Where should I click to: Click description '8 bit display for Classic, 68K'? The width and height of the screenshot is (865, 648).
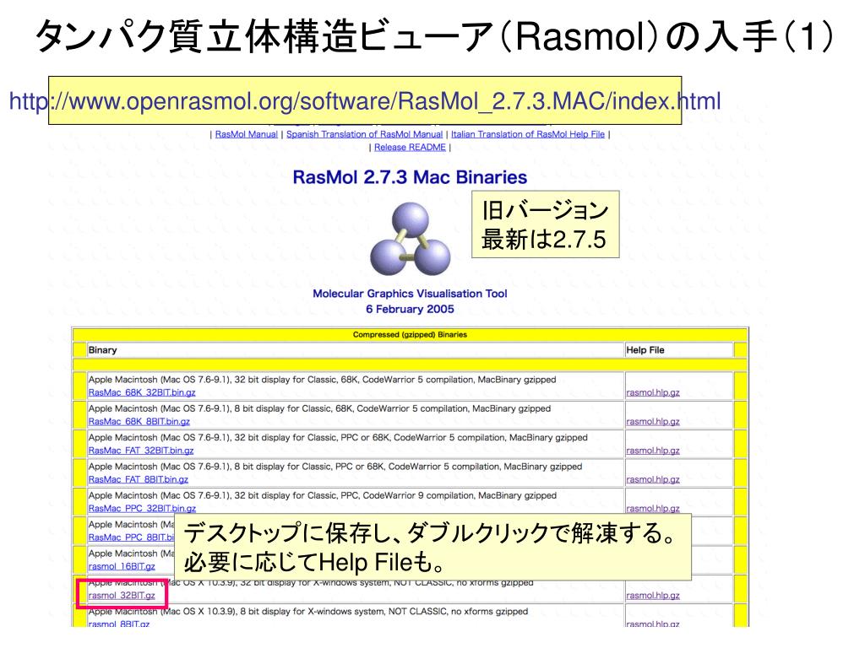coord(319,409)
